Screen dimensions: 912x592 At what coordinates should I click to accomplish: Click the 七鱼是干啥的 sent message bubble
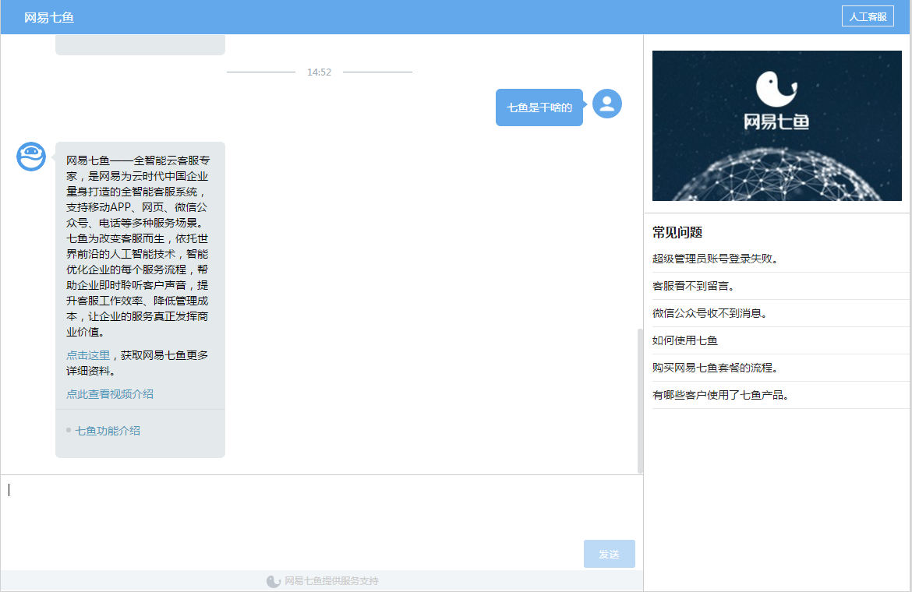[539, 107]
